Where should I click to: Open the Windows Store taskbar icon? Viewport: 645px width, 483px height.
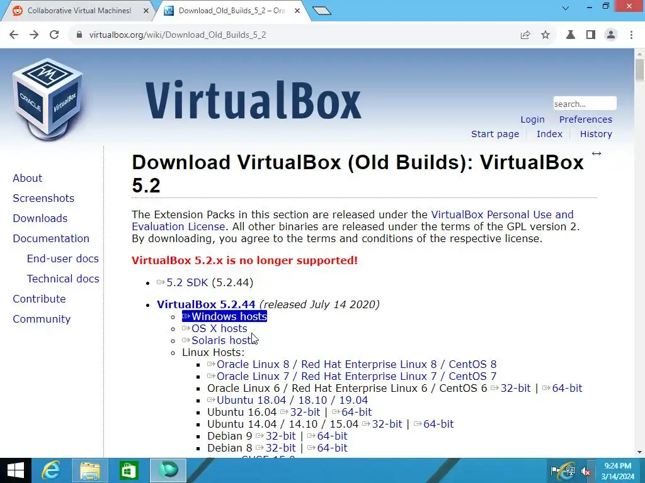point(128,470)
